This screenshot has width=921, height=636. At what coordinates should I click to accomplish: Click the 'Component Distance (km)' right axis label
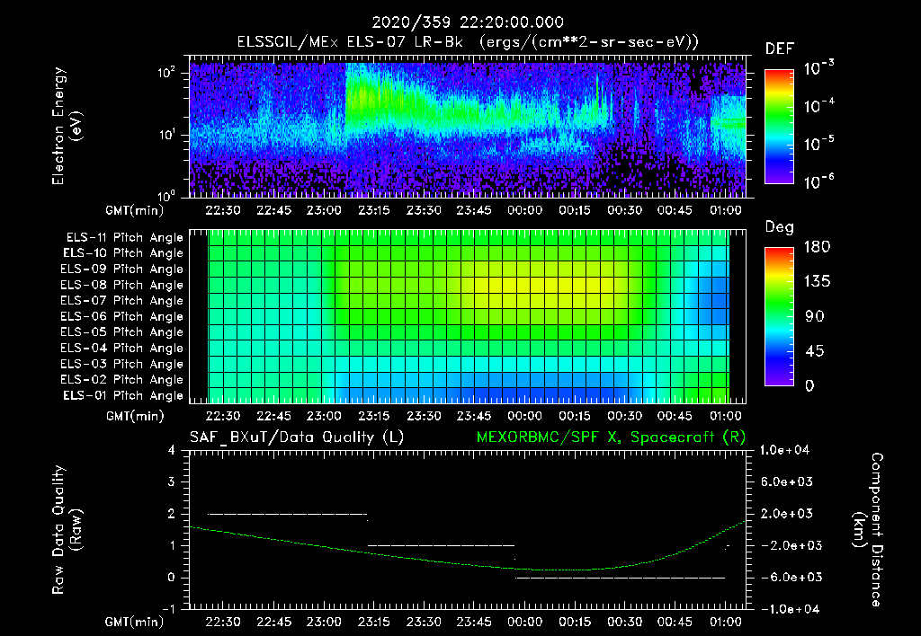pos(868,530)
